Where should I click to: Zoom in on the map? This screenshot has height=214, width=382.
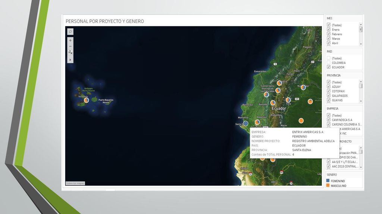(70, 40)
